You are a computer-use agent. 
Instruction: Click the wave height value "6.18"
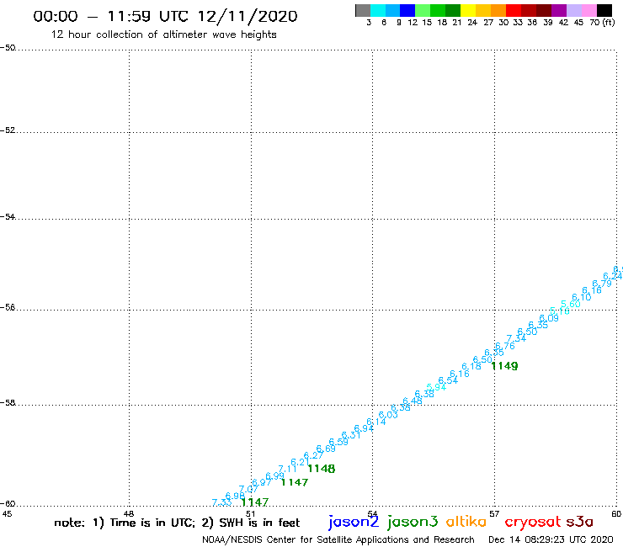pos(471,366)
